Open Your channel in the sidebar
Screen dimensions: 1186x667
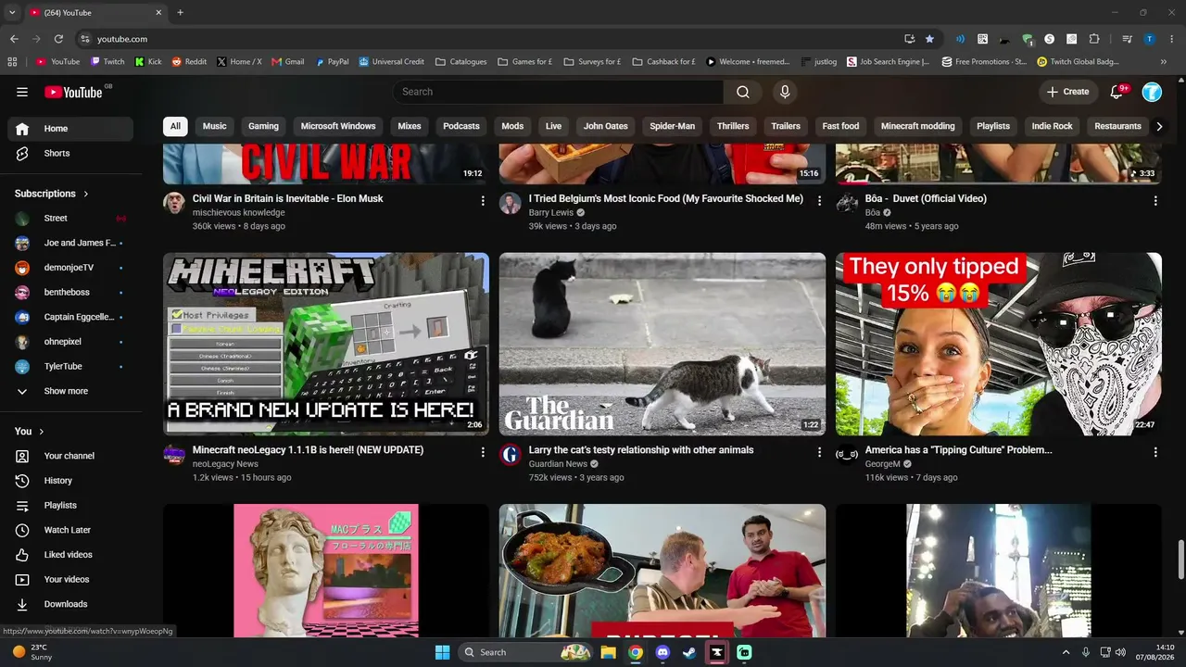click(x=70, y=456)
